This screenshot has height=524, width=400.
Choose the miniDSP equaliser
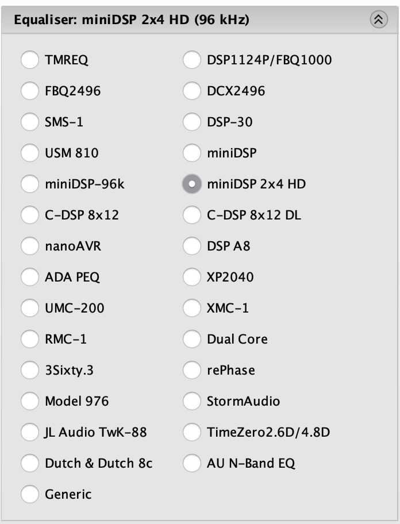(x=192, y=153)
